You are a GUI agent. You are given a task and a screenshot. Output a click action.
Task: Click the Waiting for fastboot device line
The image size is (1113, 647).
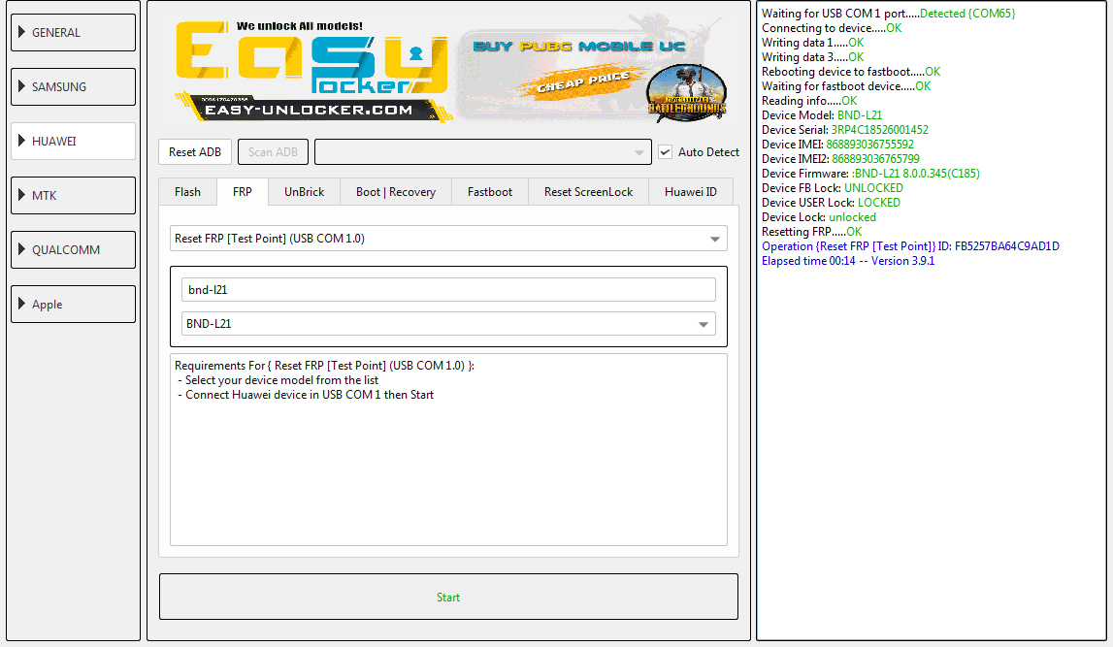[846, 85]
